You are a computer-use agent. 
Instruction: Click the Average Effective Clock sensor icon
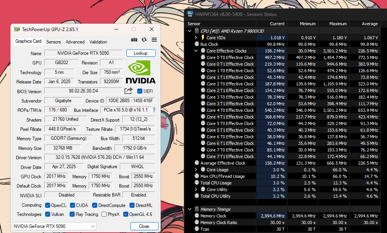coord(197,163)
